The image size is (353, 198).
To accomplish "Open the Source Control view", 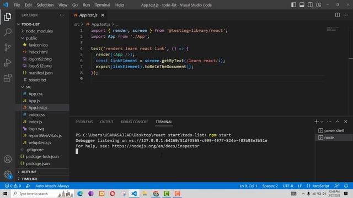I will (x=7, y=47).
